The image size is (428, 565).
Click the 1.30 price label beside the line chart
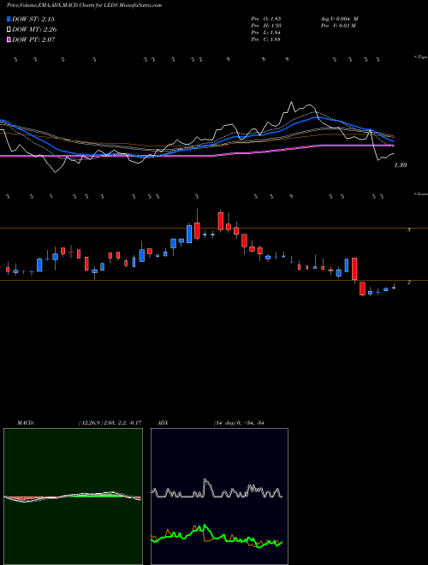[x=401, y=165]
